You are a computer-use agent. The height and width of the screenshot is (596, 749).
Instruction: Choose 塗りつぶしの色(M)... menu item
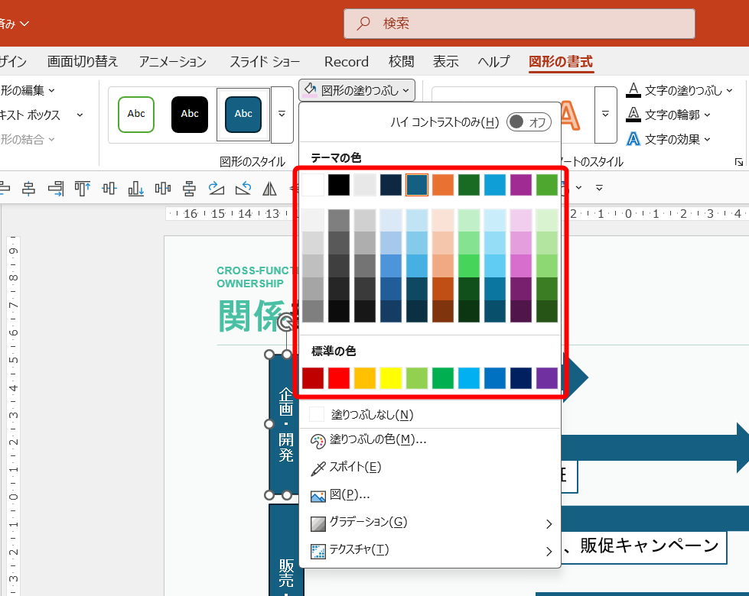click(x=429, y=440)
